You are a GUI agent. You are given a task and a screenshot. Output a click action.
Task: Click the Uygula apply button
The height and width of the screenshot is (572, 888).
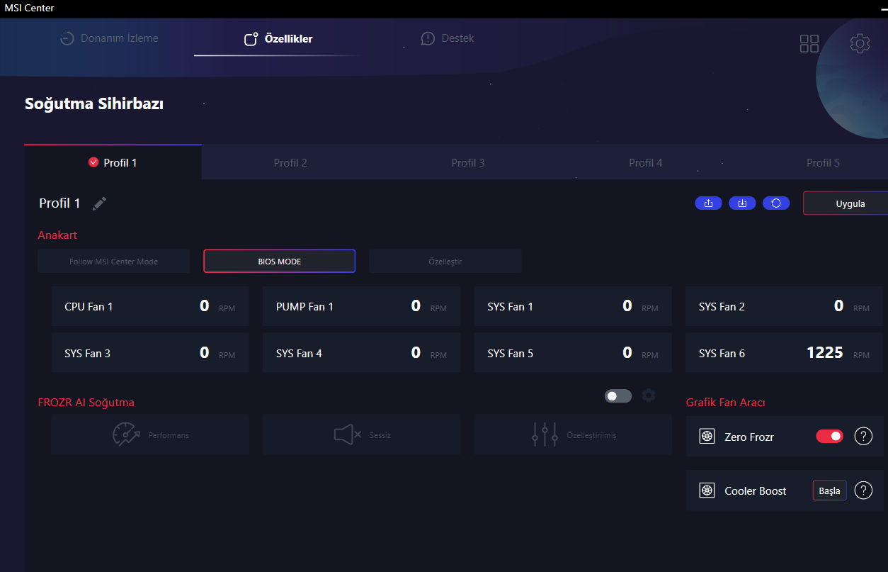(x=846, y=203)
